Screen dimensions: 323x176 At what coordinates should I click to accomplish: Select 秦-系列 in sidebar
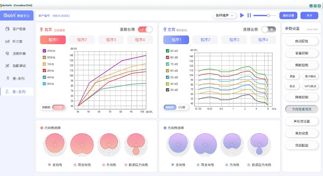click(x=17, y=92)
